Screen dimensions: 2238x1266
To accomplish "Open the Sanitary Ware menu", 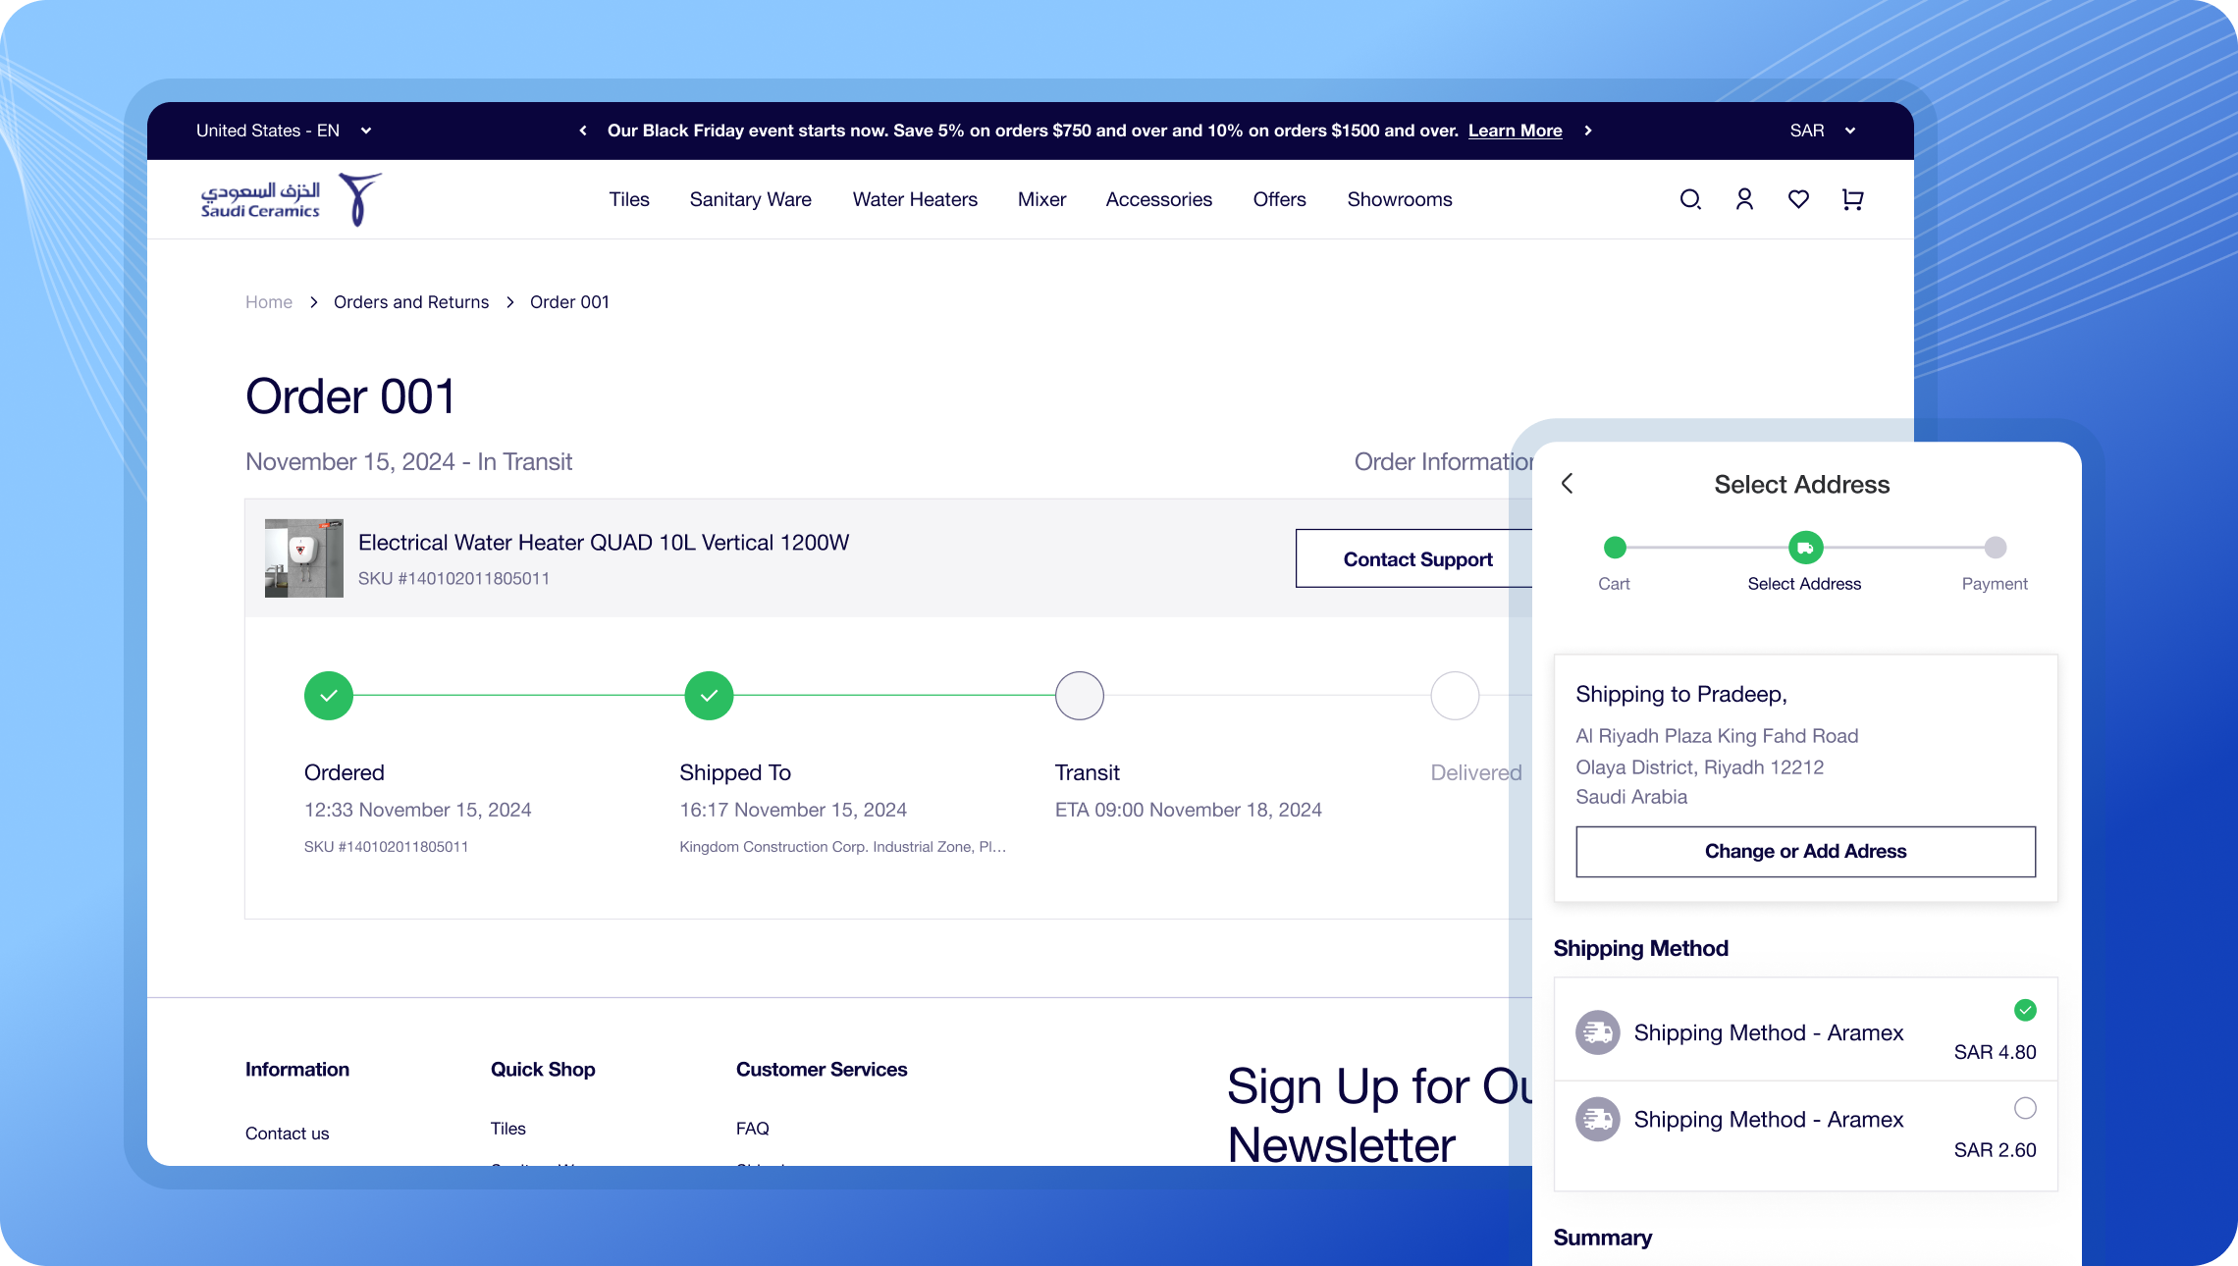I will click(x=750, y=200).
